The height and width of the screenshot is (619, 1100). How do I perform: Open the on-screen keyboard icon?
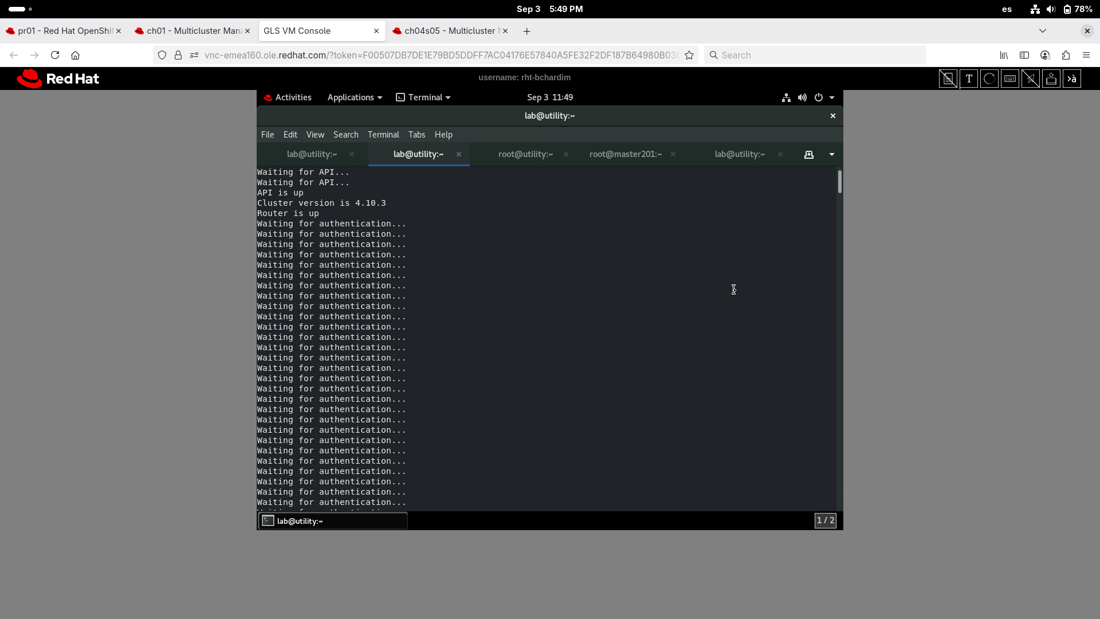[1010, 79]
